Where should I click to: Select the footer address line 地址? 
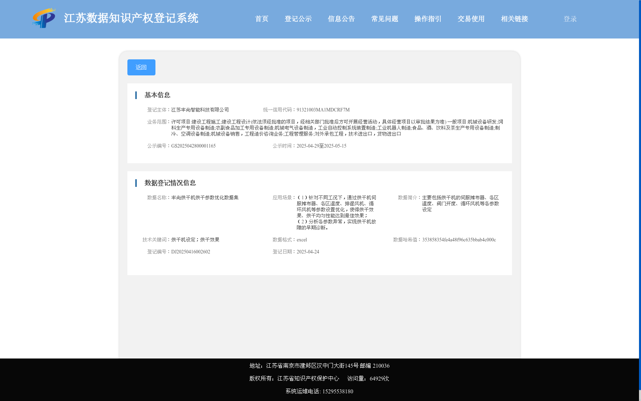(319, 366)
